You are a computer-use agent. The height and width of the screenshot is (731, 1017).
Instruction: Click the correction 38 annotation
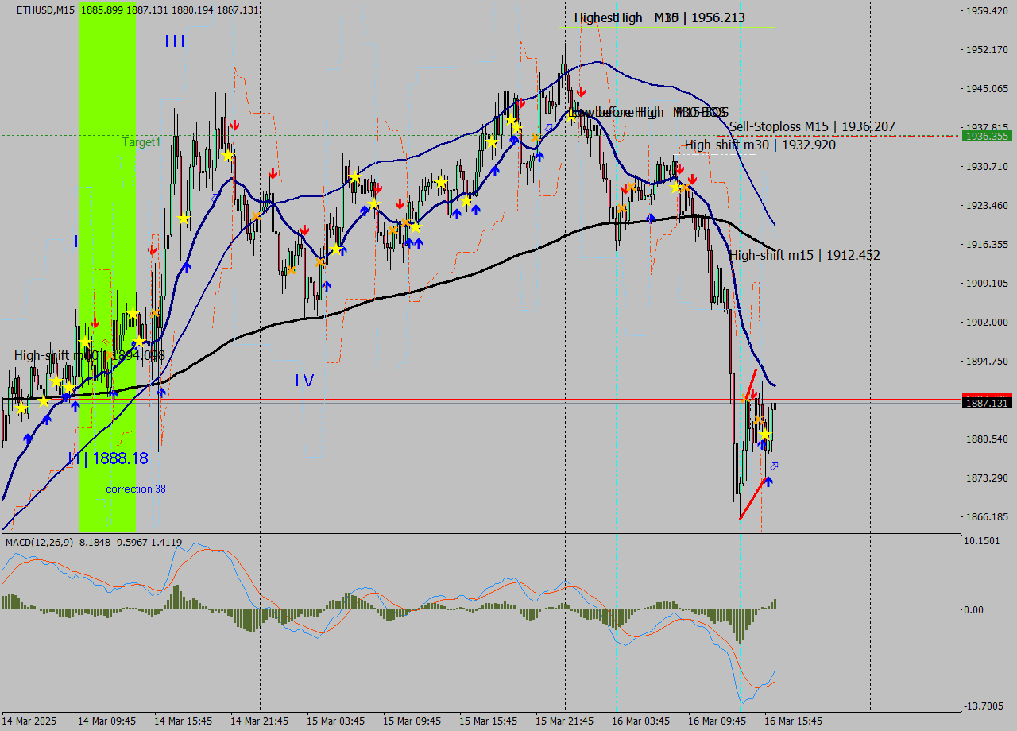(x=135, y=489)
